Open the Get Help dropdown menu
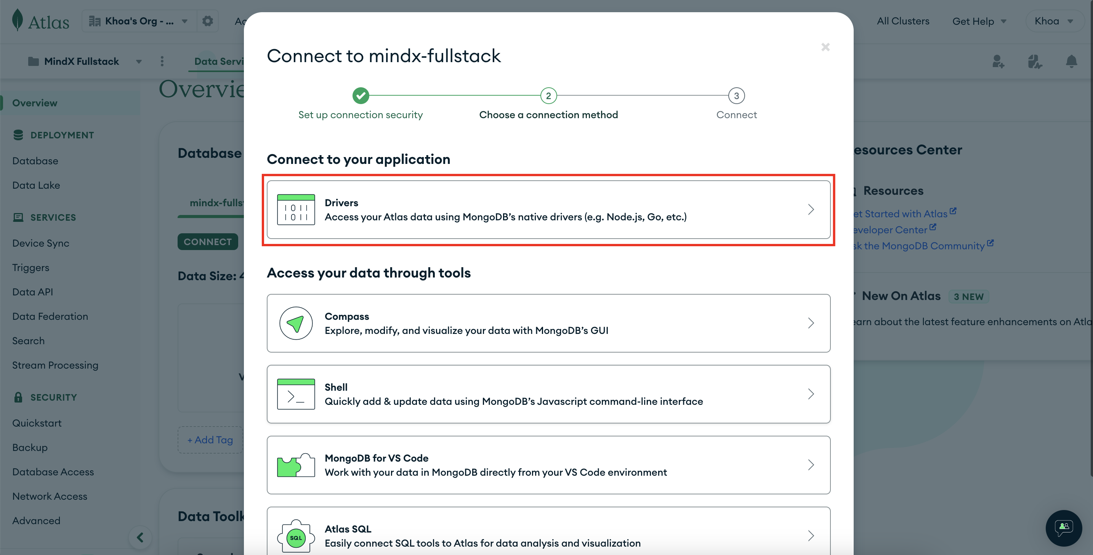 coord(979,21)
